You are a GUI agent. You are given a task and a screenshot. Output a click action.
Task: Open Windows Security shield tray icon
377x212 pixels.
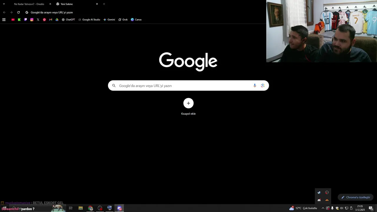(337, 208)
